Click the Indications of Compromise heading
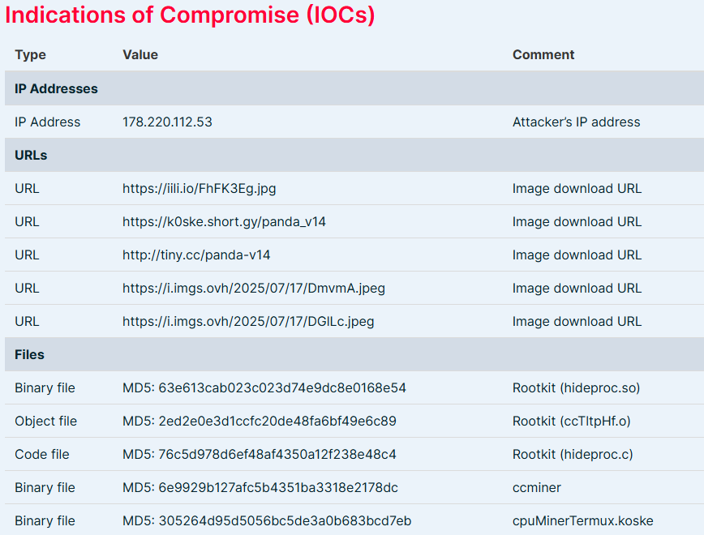704x535 pixels. (190, 15)
